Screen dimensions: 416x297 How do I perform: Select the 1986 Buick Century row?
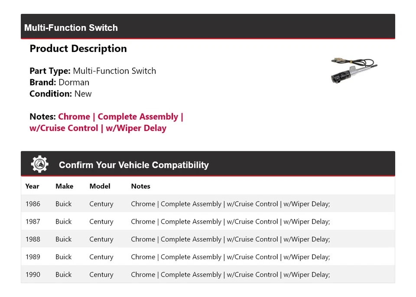click(x=208, y=204)
